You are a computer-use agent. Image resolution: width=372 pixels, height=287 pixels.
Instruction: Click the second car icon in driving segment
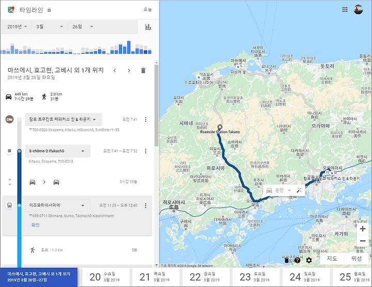(56, 182)
